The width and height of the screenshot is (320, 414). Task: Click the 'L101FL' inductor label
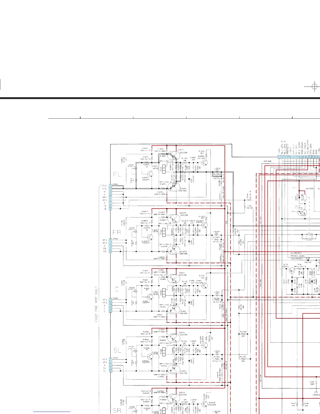(x=217, y=169)
